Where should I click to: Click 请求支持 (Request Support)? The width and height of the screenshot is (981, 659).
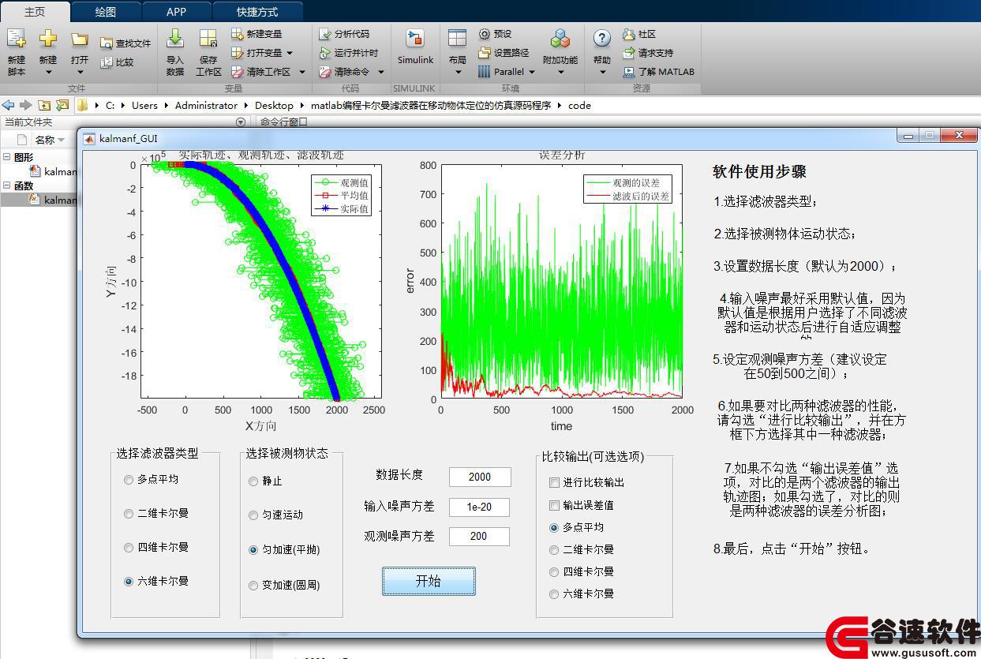[x=648, y=53]
